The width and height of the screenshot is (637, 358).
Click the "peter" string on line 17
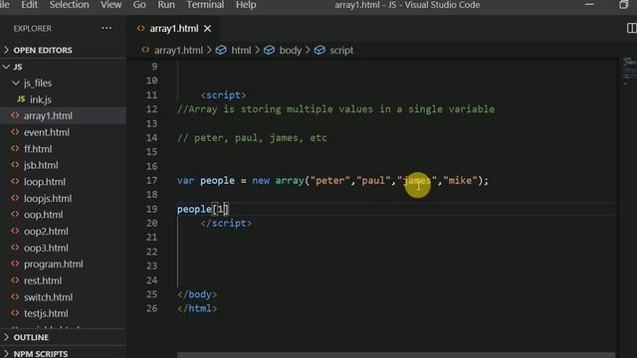pyautogui.click(x=329, y=181)
